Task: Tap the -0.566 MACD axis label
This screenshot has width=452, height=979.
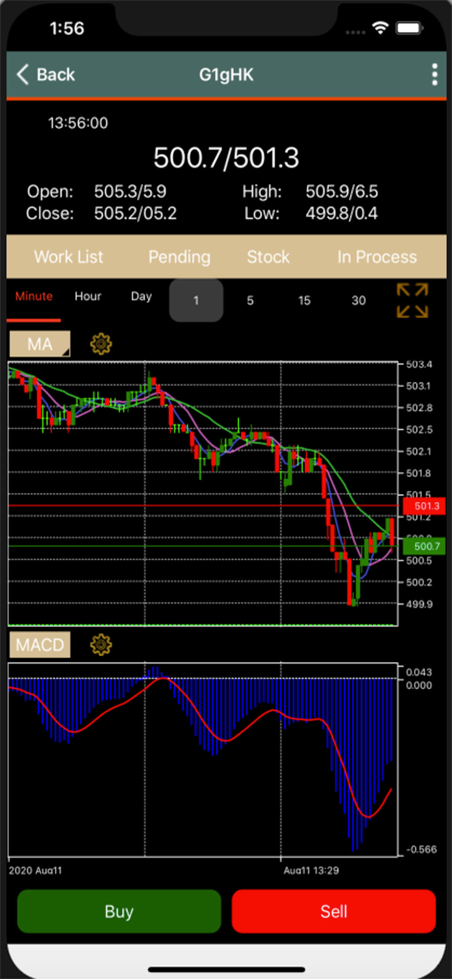Action: (421, 849)
